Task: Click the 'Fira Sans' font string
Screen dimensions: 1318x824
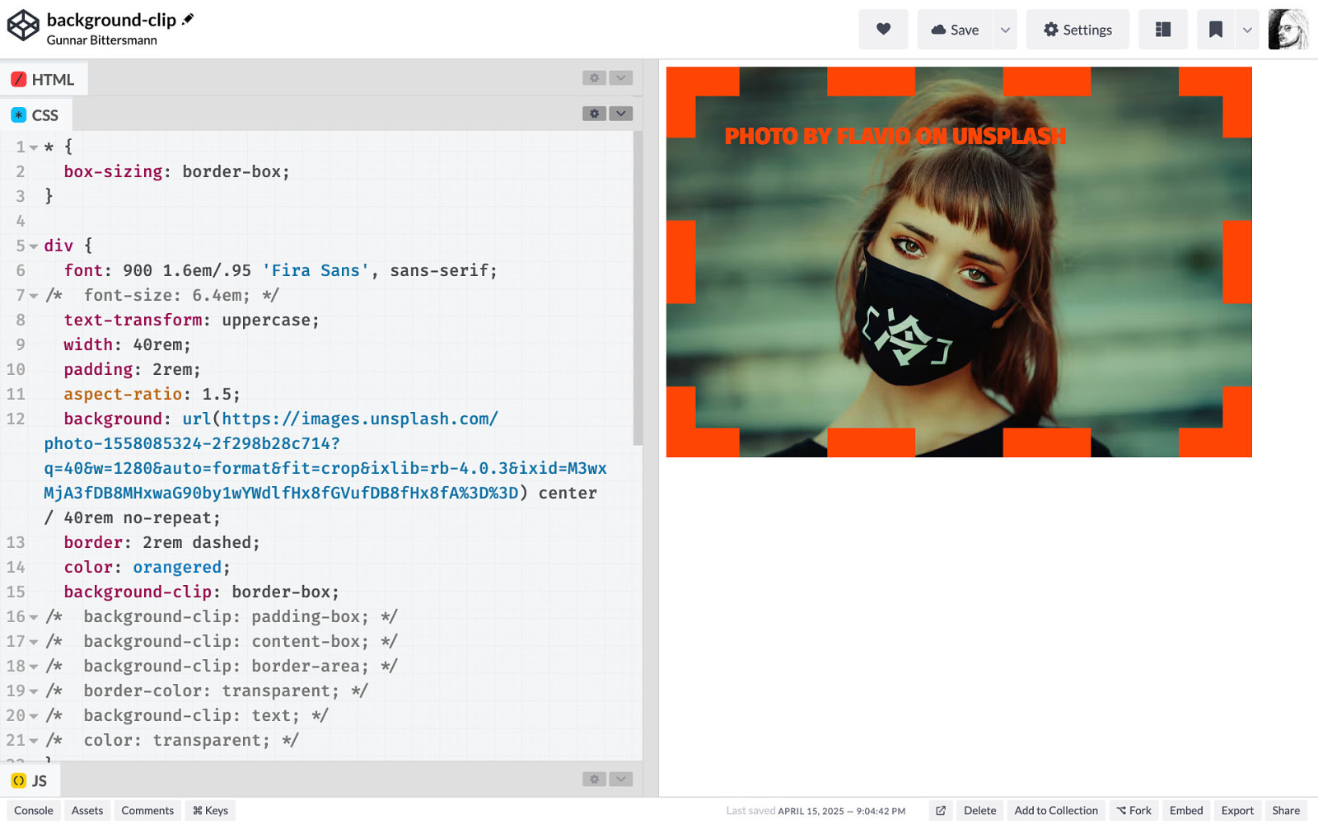Action: (315, 271)
